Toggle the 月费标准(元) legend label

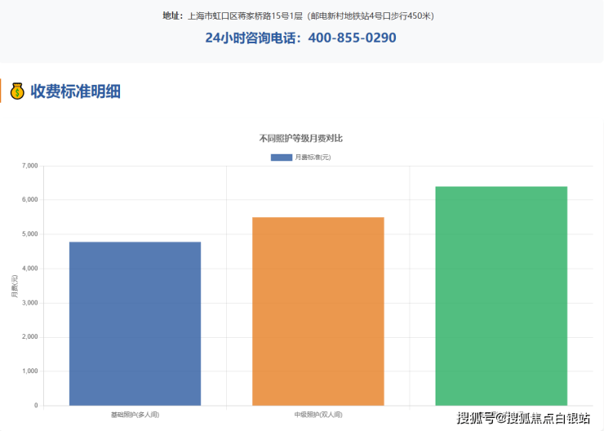[313, 157]
